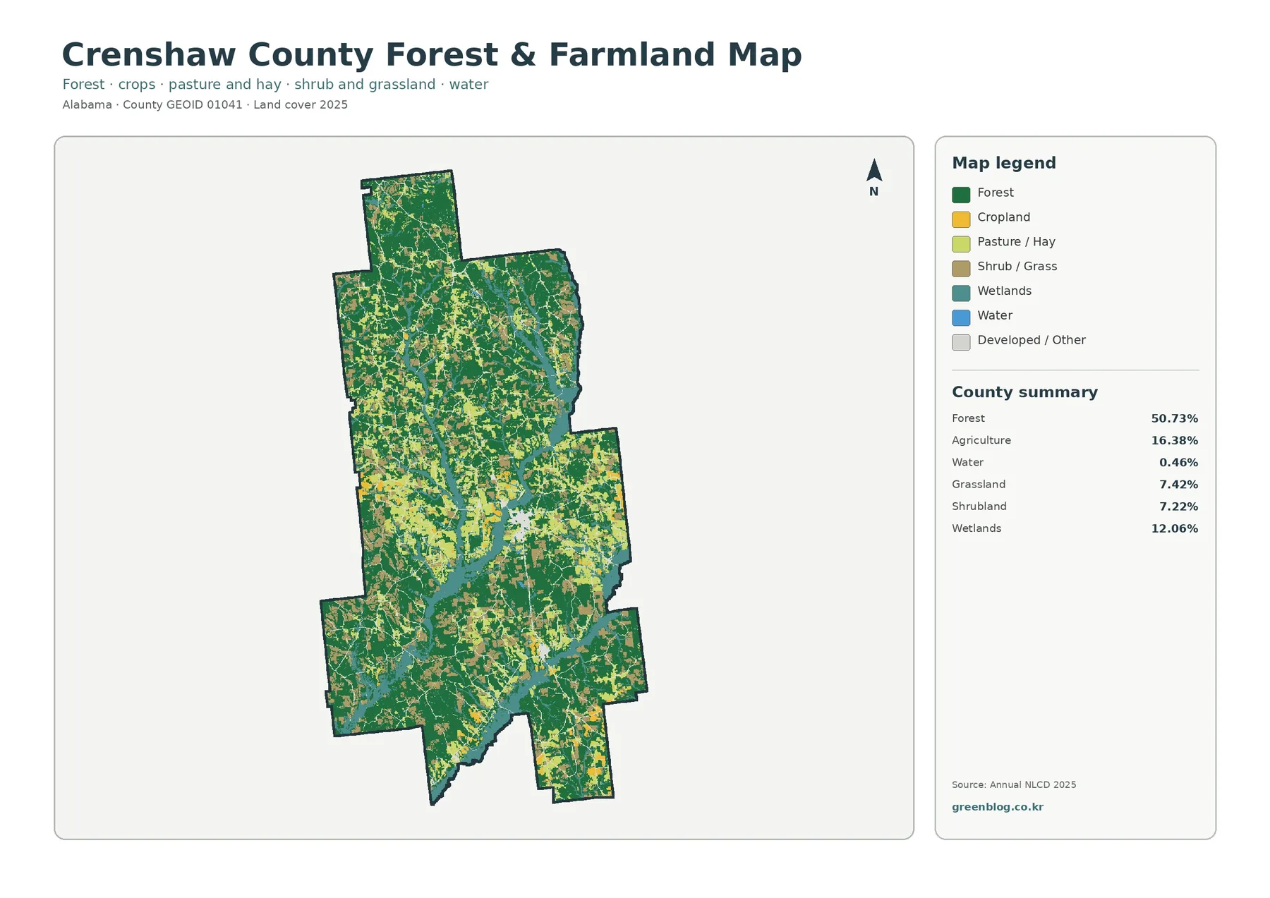Click the Wetlands legend color swatch
Image resolution: width=1270 pixels, height=898 pixels.
coord(961,293)
